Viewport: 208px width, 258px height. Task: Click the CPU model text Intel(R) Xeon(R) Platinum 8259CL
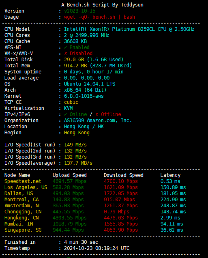coord(109,29)
